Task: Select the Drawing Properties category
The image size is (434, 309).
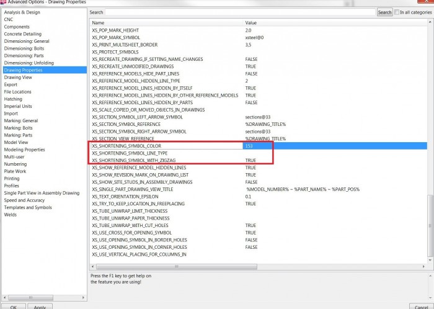Action: [x=45, y=70]
